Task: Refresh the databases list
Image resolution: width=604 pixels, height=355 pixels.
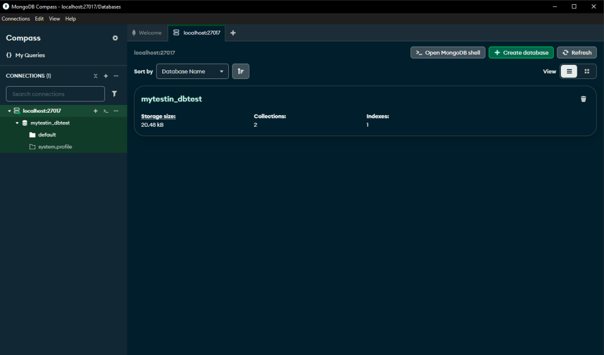Action: (577, 52)
